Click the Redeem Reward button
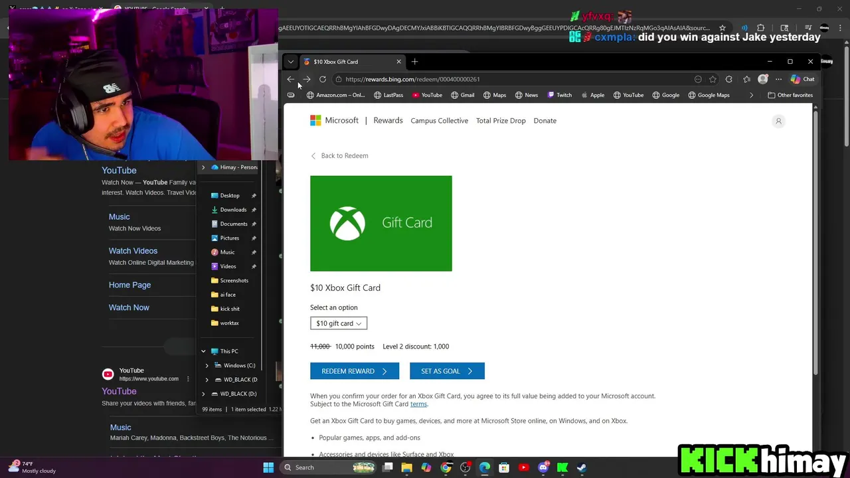 354,371
